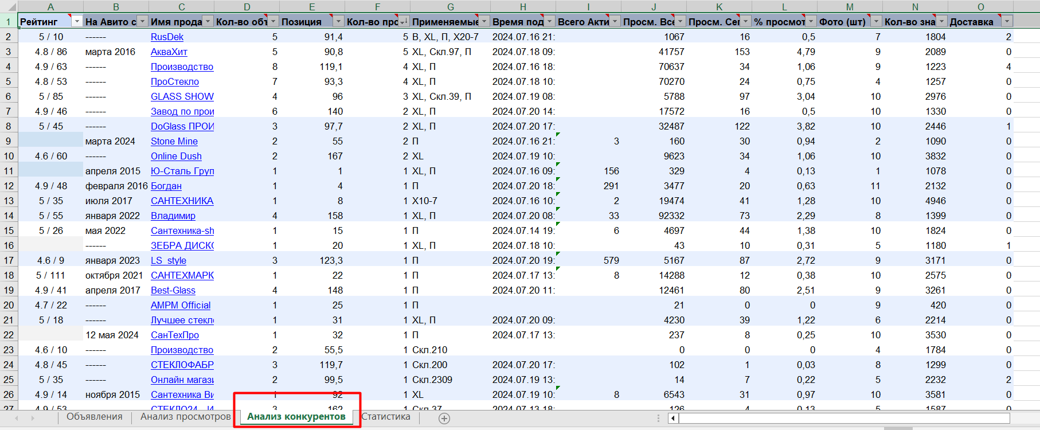Click the horizontal scrollbar track

point(843,418)
